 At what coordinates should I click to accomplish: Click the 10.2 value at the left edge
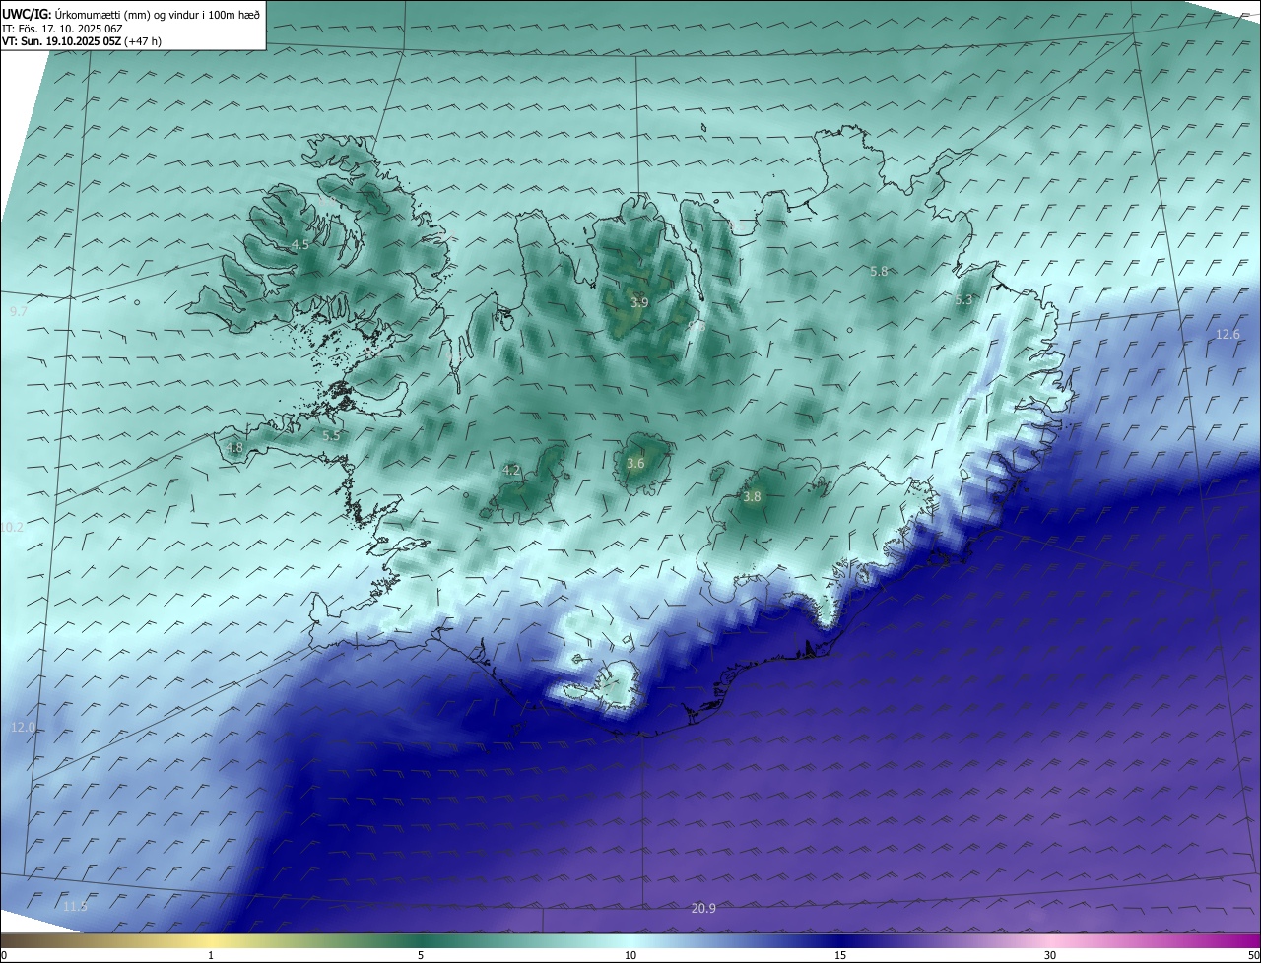pos(12,528)
